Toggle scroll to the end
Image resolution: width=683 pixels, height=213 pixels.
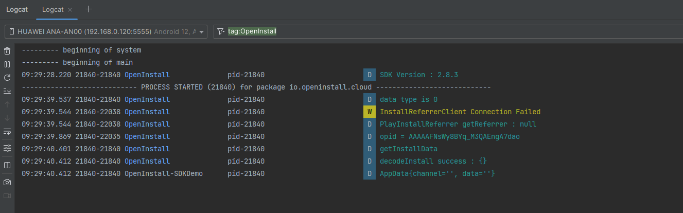click(7, 91)
